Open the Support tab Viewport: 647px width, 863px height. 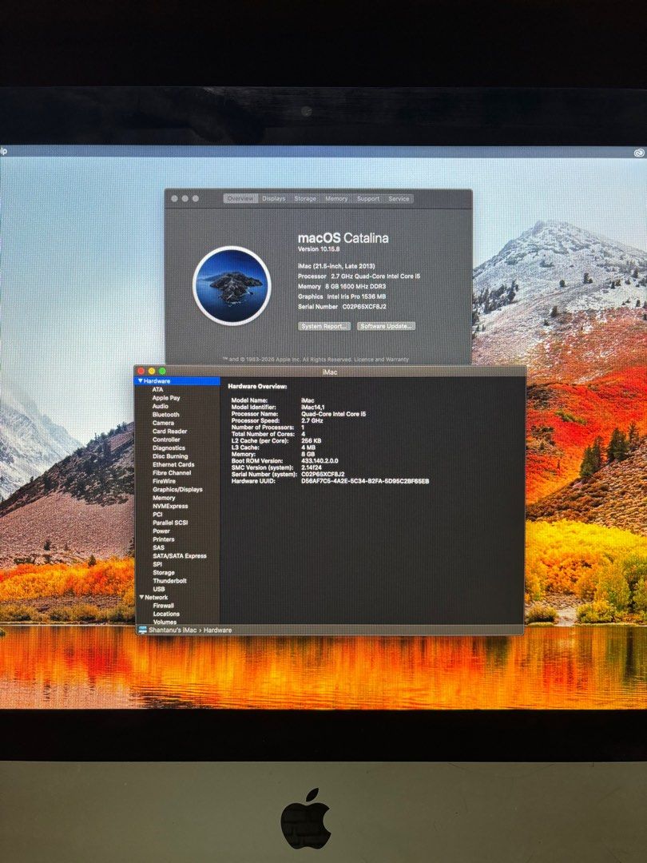(x=368, y=199)
